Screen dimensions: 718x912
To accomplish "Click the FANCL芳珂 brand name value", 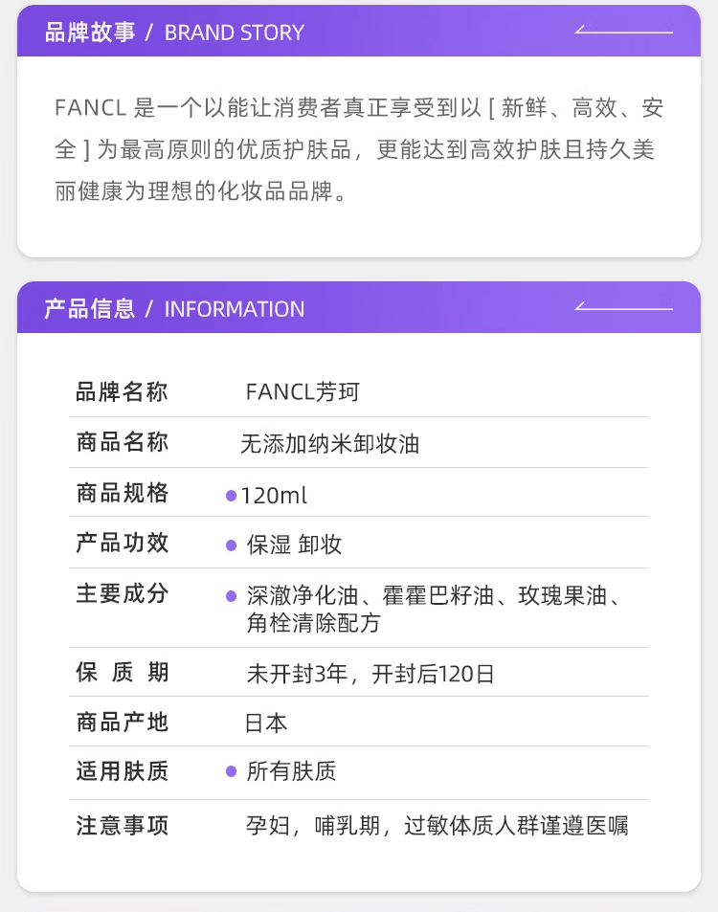I will 303,392.
